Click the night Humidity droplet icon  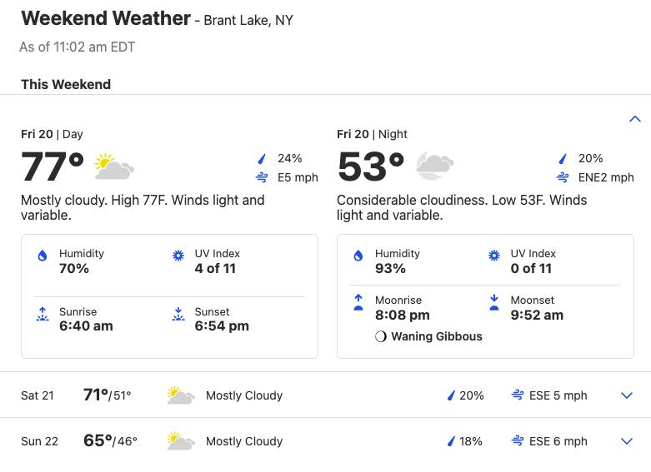[358, 256]
